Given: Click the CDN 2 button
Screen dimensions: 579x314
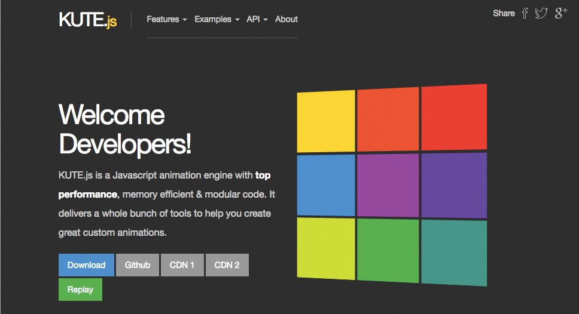Looking at the screenshot, I should click(x=227, y=265).
